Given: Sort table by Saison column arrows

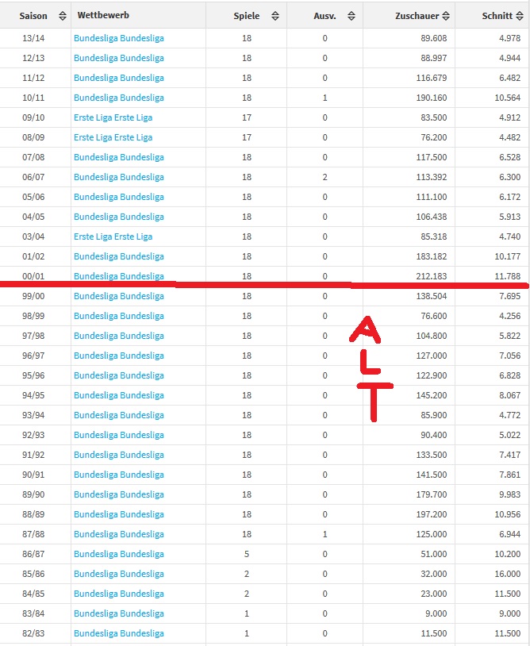Looking at the screenshot, I should [x=63, y=16].
